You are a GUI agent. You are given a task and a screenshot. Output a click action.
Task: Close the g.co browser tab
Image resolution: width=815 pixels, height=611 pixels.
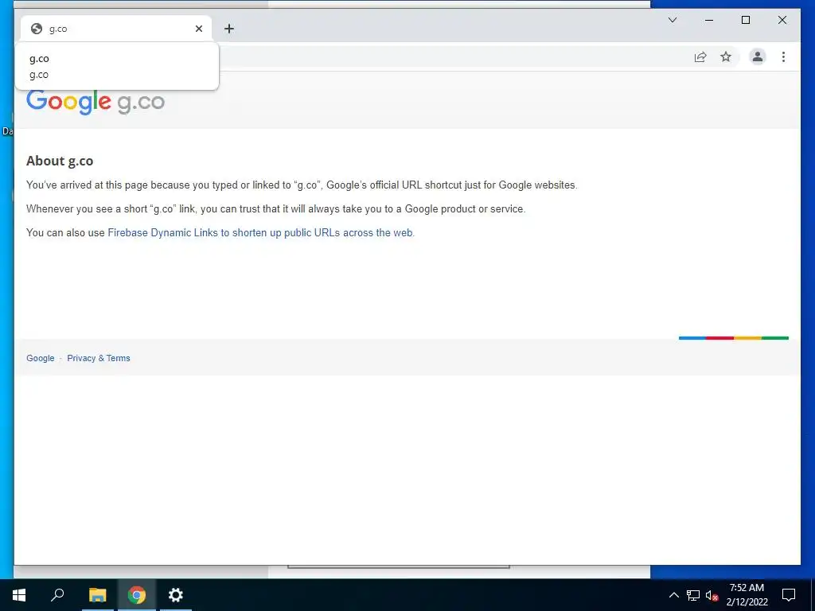coord(198,29)
